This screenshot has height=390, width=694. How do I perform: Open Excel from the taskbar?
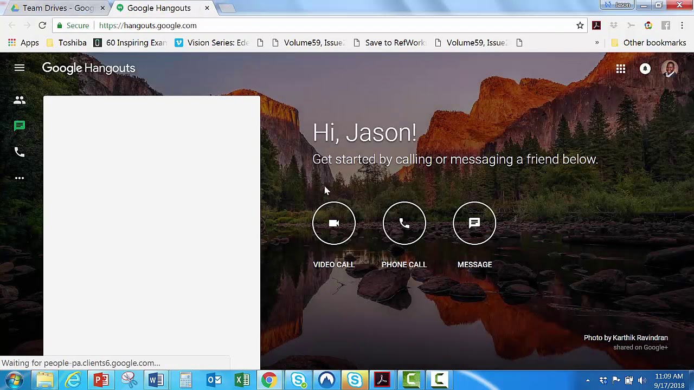coord(242,380)
